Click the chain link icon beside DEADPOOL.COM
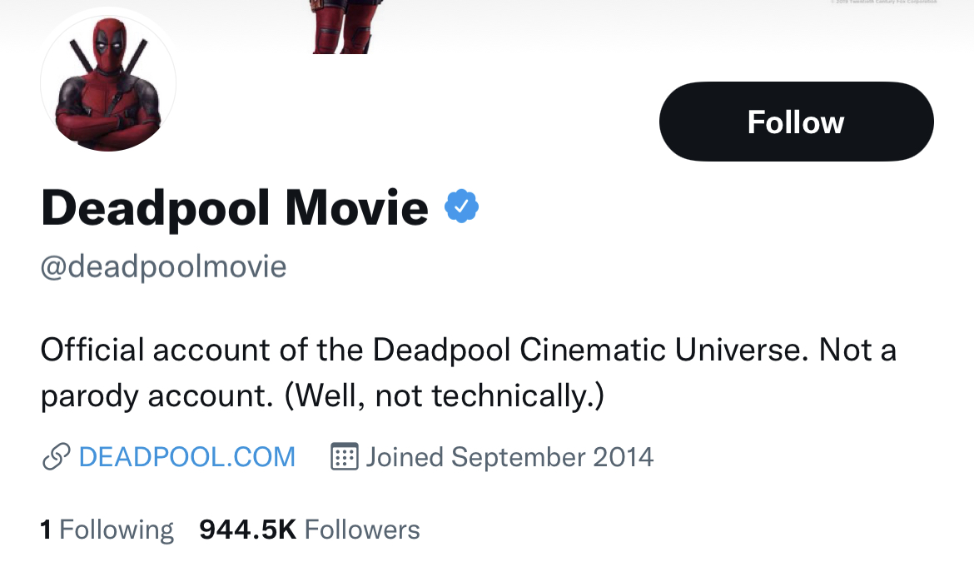The image size is (974, 567). click(55, 456)
